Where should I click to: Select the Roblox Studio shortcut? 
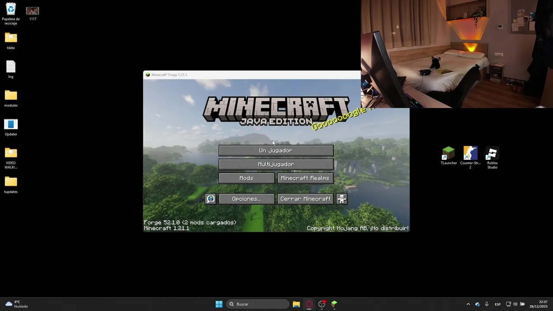(x=493, y=157)
